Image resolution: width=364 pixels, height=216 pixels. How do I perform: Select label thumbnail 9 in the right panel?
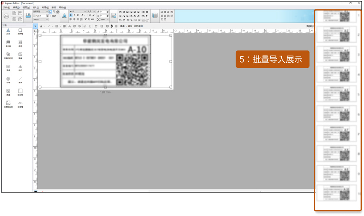click(336, 173)
